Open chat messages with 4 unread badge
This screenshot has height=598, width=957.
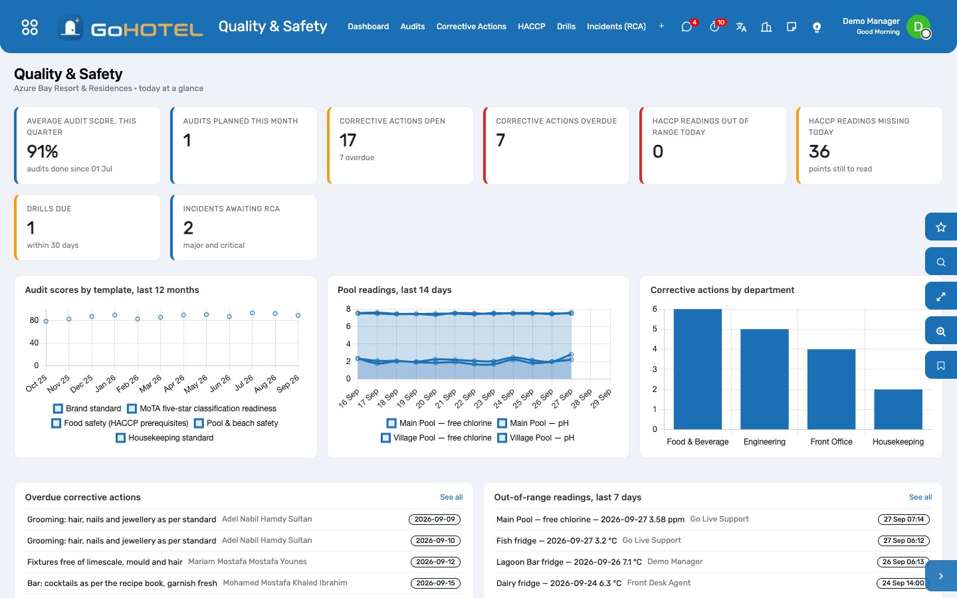[x=687, y=27]
